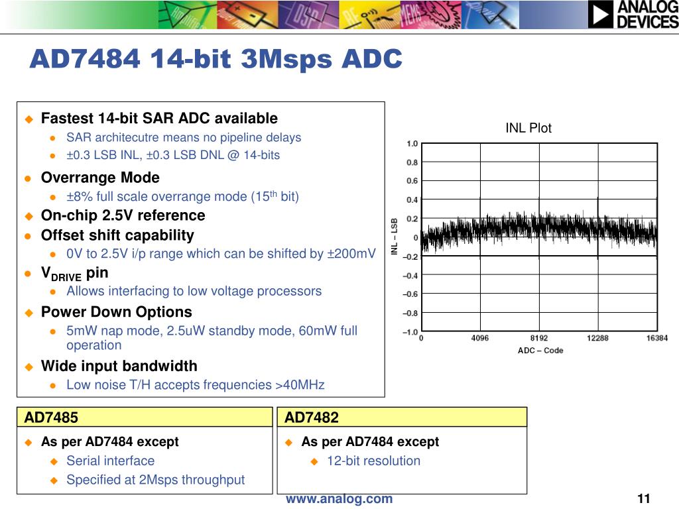Open the www.analog.com link
The width and height of the screenshot is (679, 509).
pyautogui.click(x=339, y=498)
